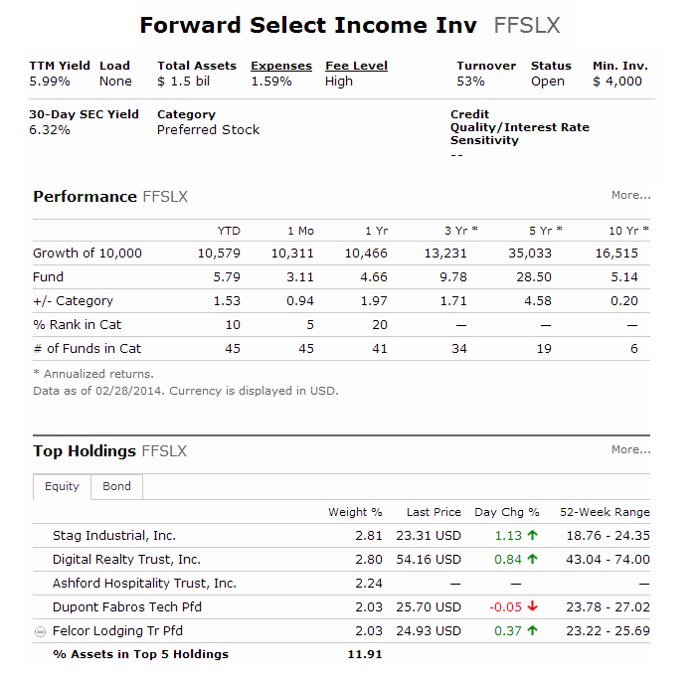
Task: Click the YTD column header
Action: tap(229, 231)
